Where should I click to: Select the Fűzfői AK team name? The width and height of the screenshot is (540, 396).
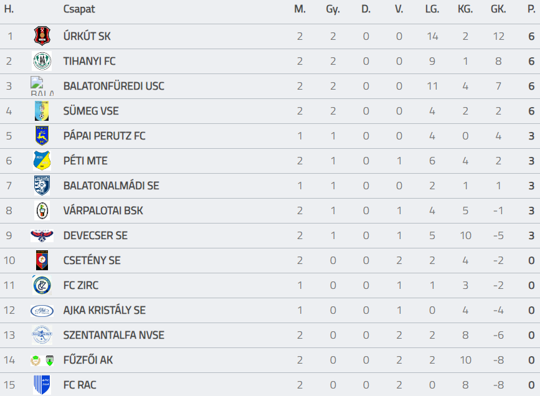pos(88,360)
